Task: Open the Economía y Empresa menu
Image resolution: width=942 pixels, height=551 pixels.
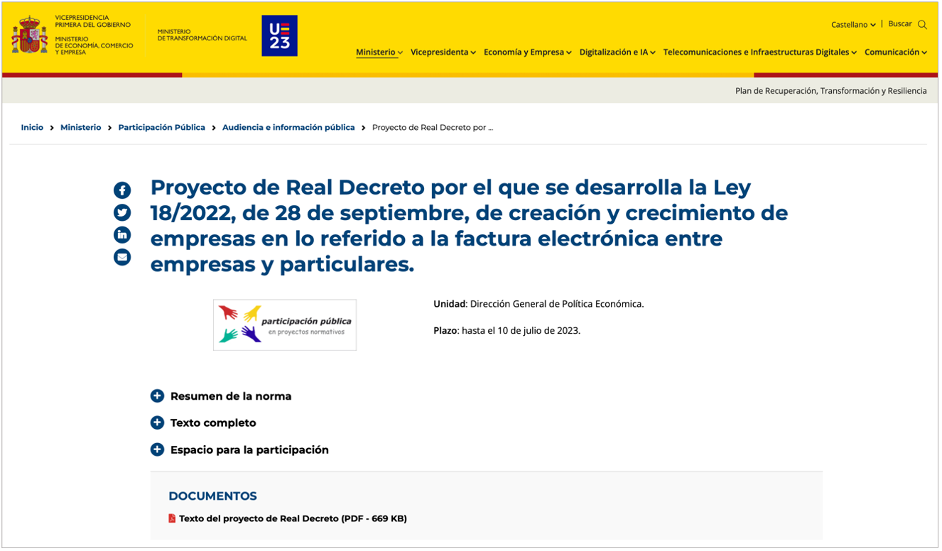Action: pos(527,52)
